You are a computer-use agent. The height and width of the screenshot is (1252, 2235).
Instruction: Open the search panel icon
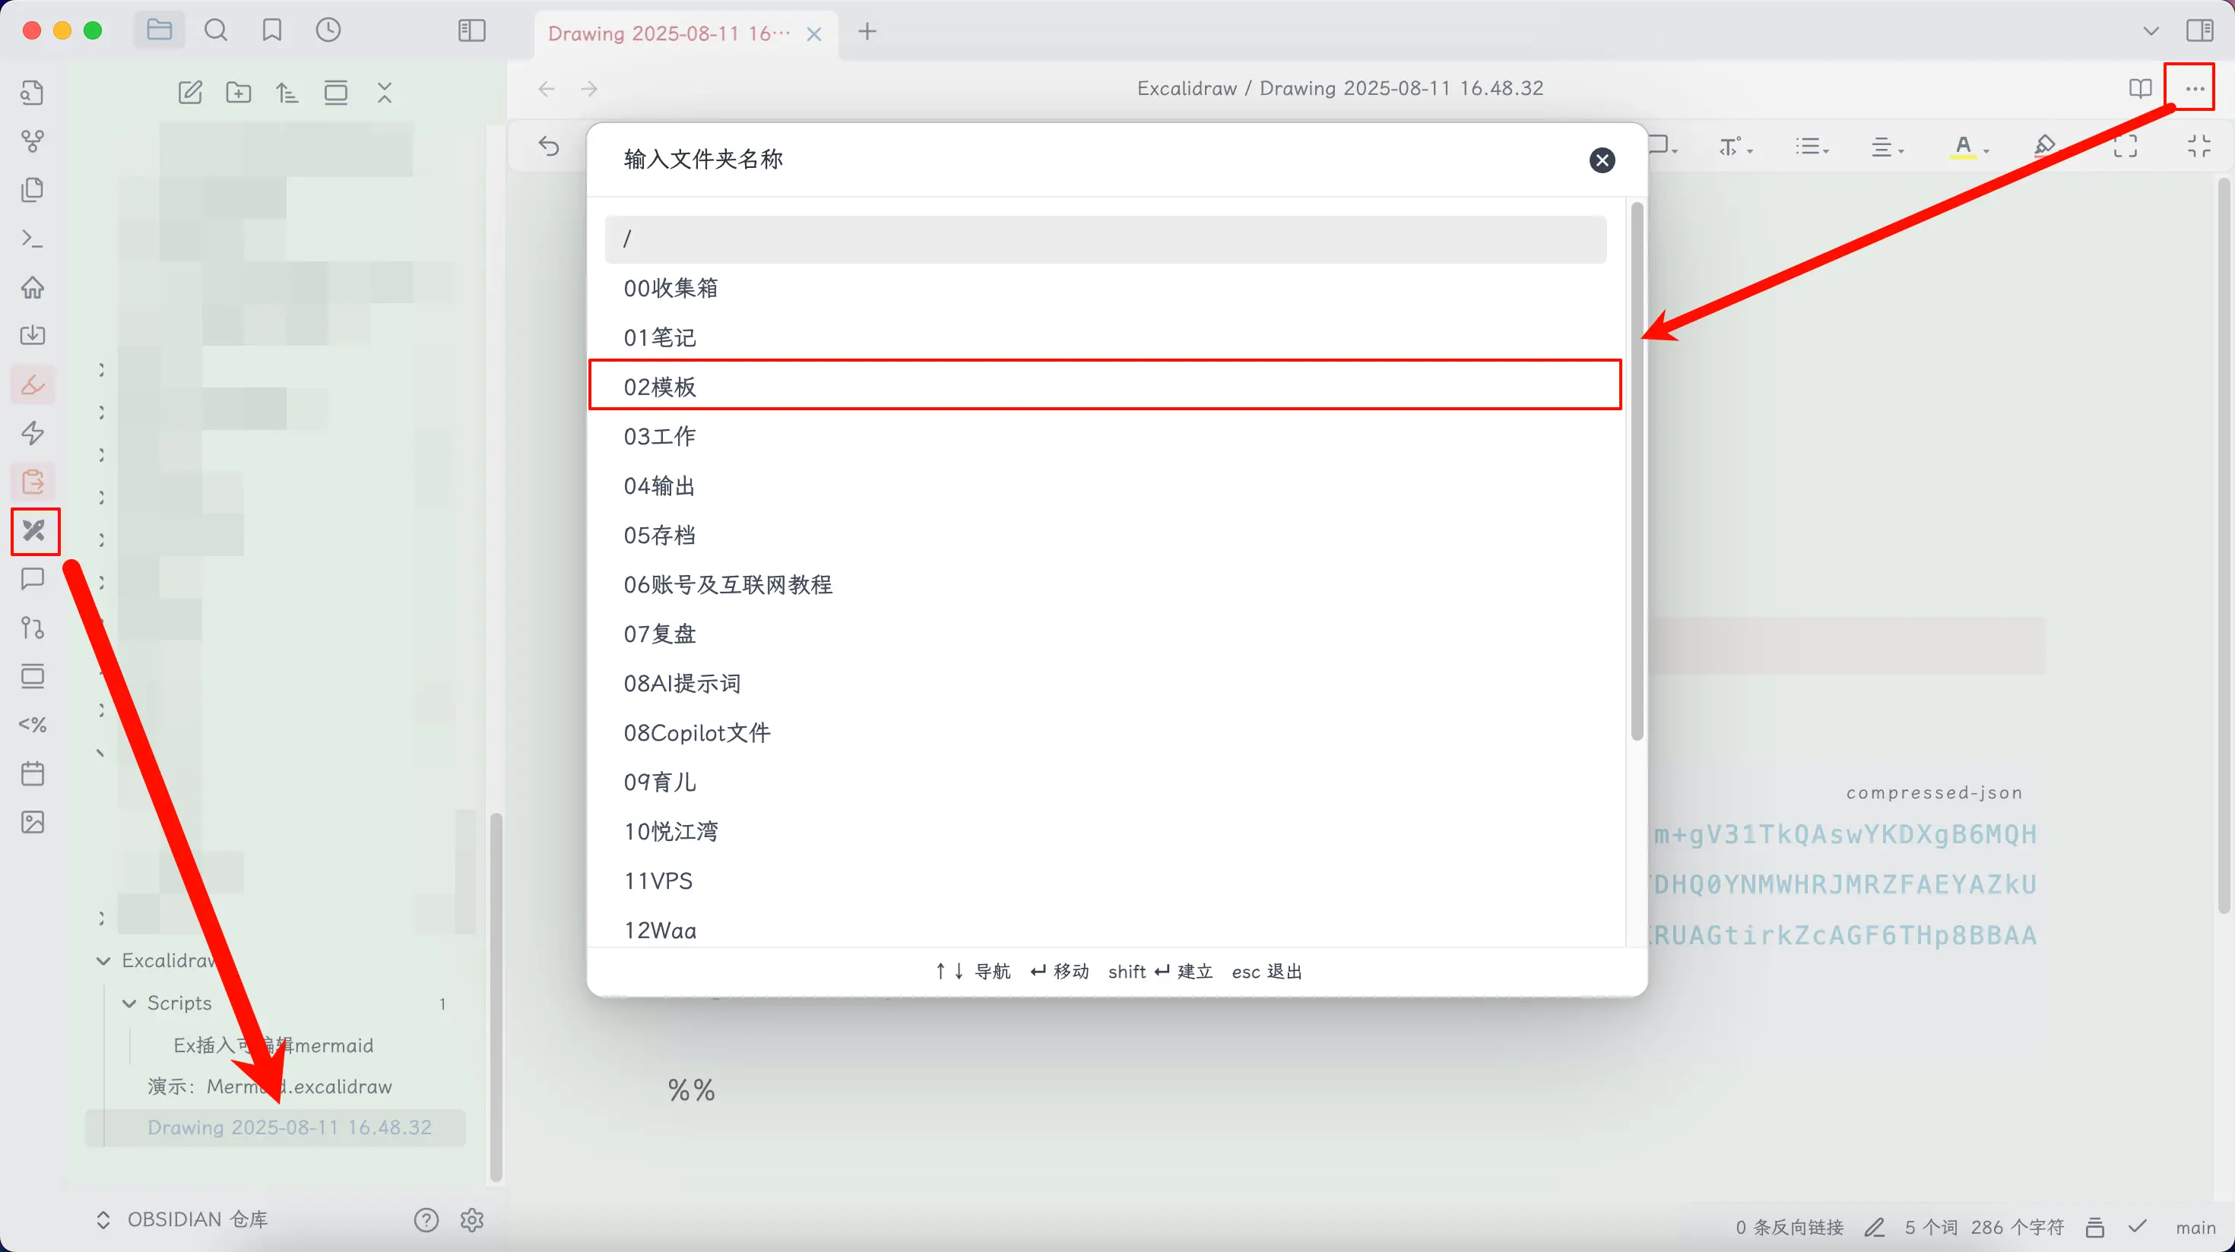(215, 31)
